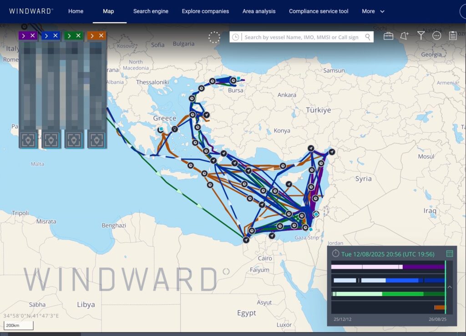Locate green vessel with focus icon

point(74,140)
